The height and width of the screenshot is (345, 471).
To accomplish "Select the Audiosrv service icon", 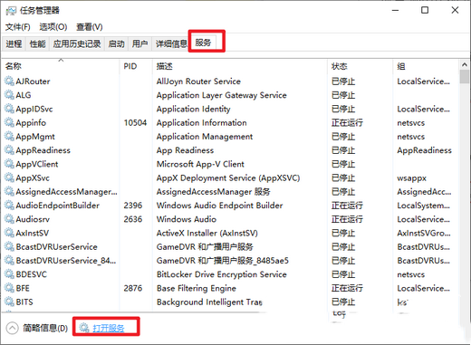I will point(9,219).
